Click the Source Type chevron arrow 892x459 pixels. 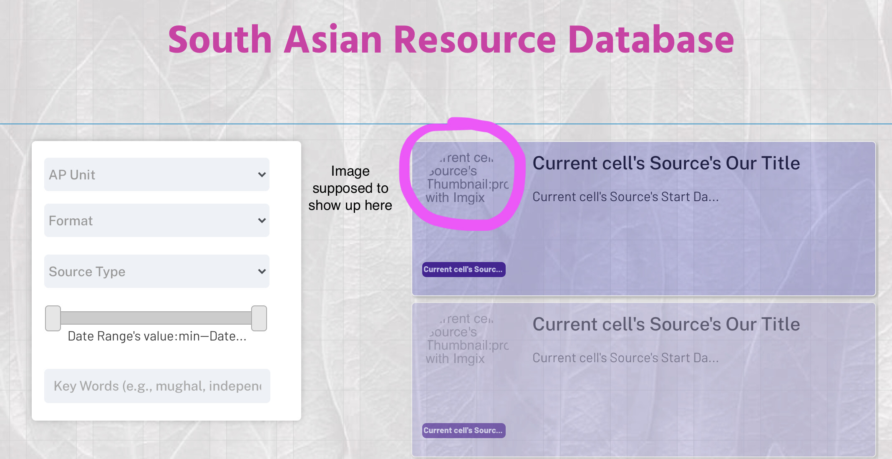pyautogui.click(x=262, y=271)
